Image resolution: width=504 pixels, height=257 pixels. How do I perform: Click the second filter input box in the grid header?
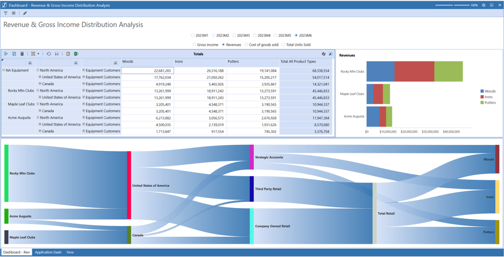[56, 63]
